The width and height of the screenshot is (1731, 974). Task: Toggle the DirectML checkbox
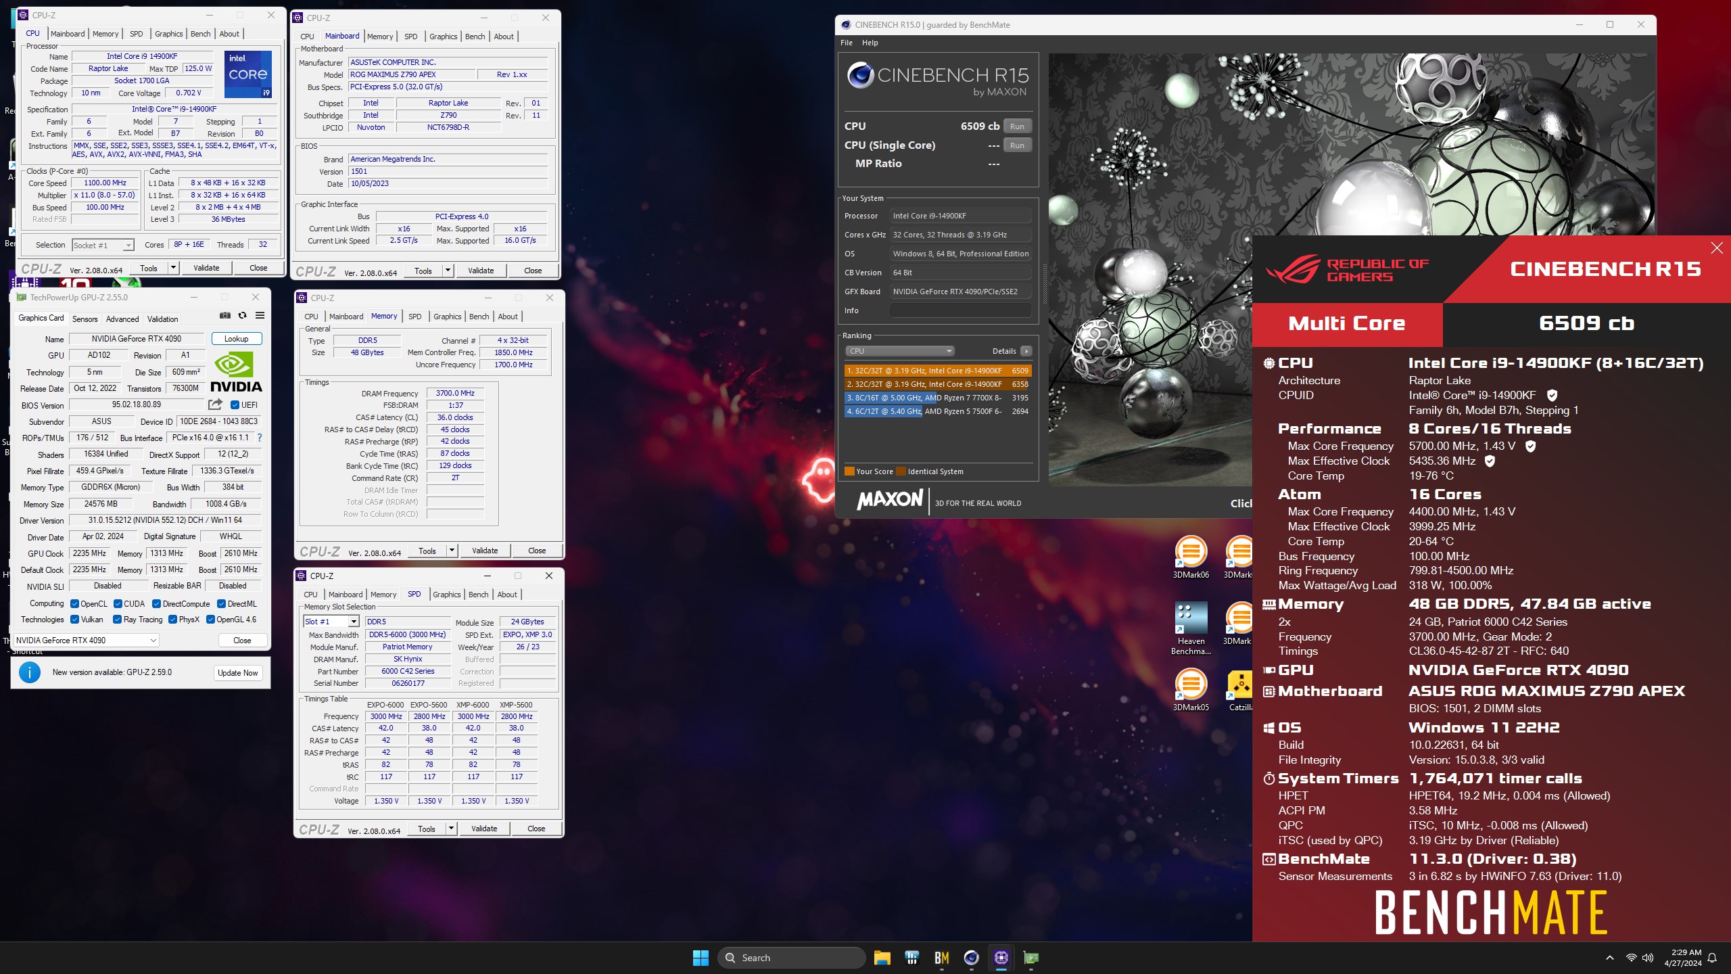(x=221, y=604)
